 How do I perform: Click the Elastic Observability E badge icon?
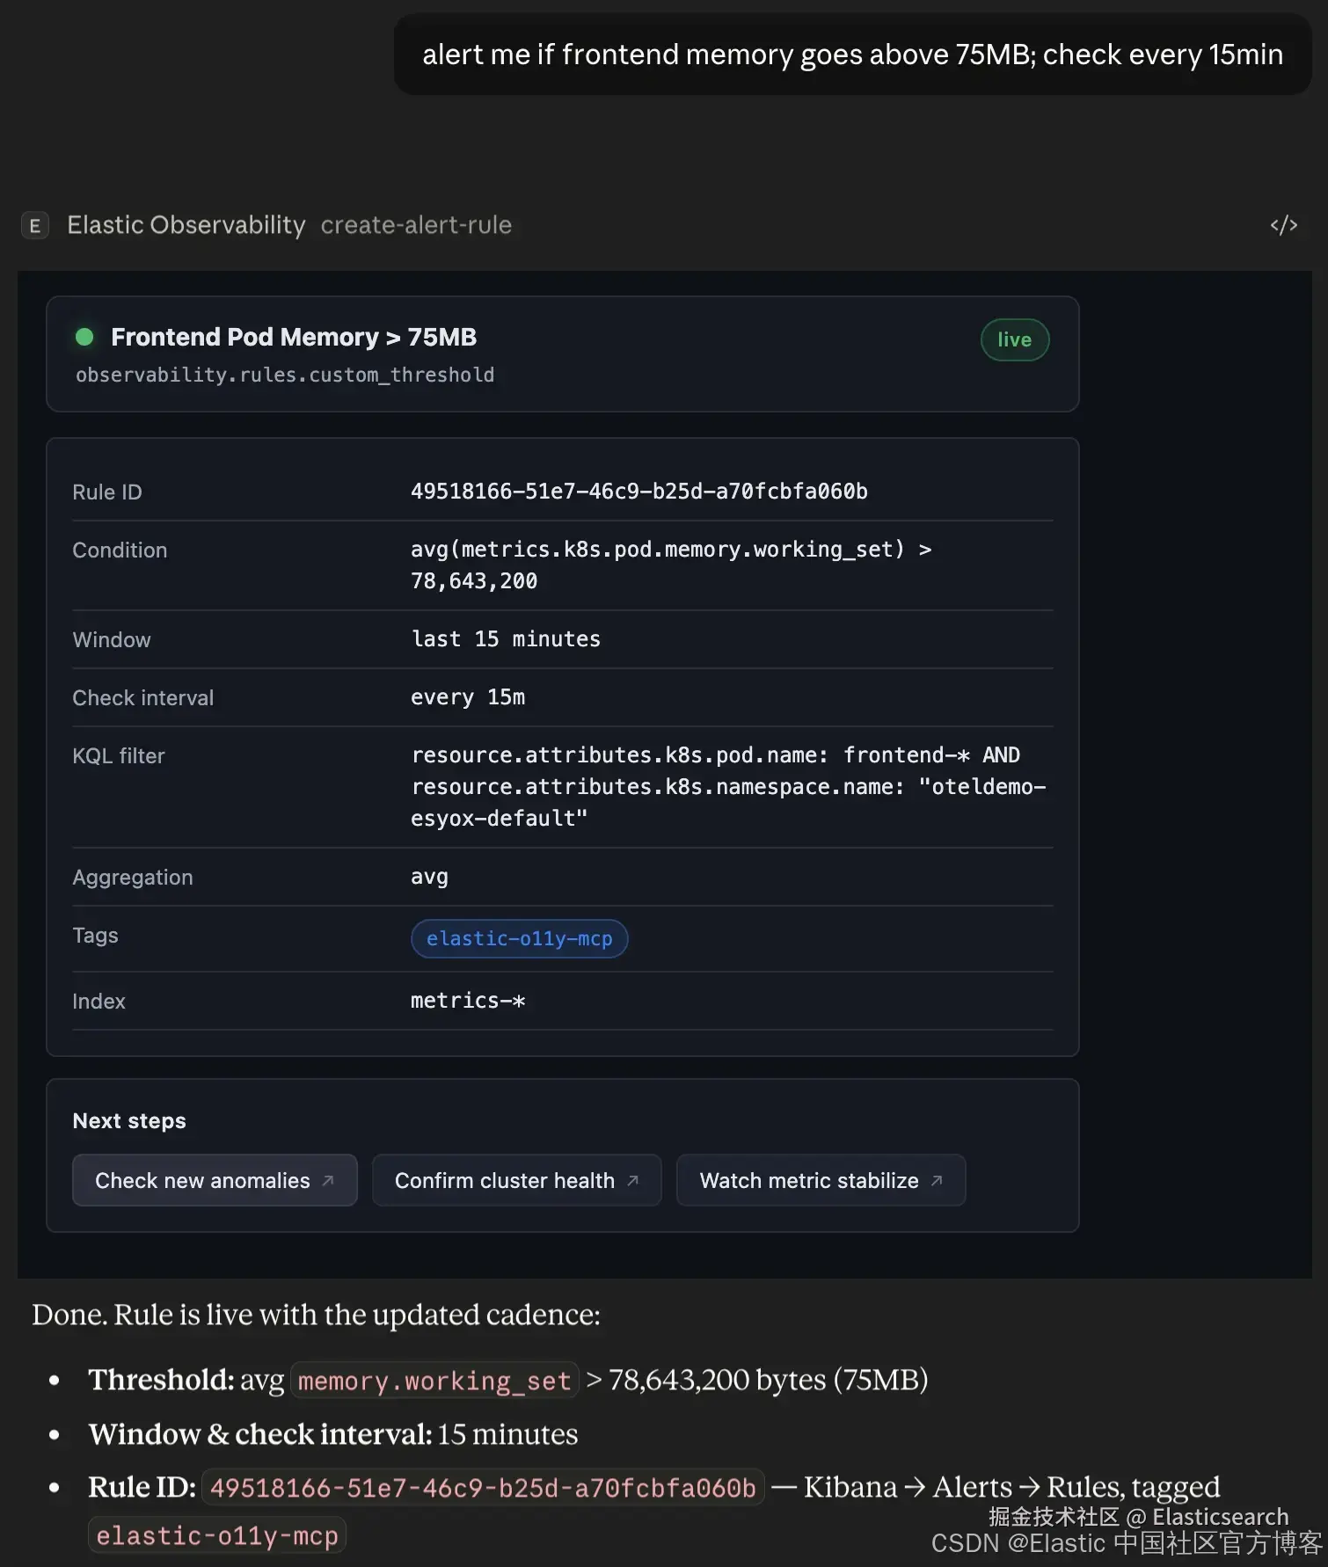(35, 226)
